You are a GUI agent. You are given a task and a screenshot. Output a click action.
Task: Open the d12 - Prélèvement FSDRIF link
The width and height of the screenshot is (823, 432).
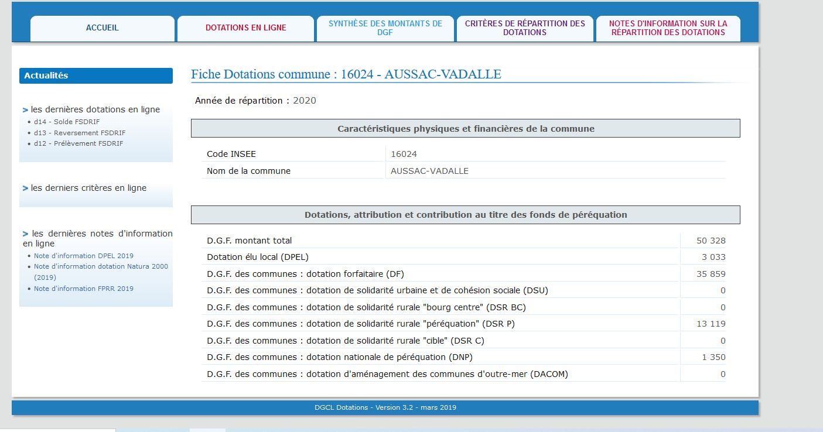[78, 143]
